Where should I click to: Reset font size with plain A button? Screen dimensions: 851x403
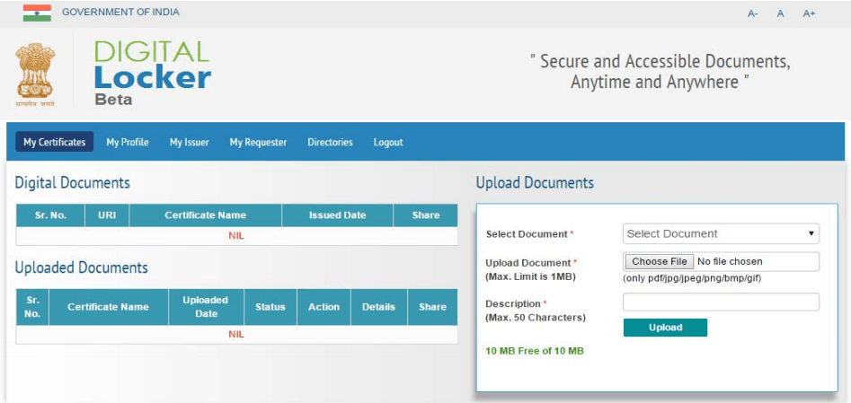click(780, 13)
